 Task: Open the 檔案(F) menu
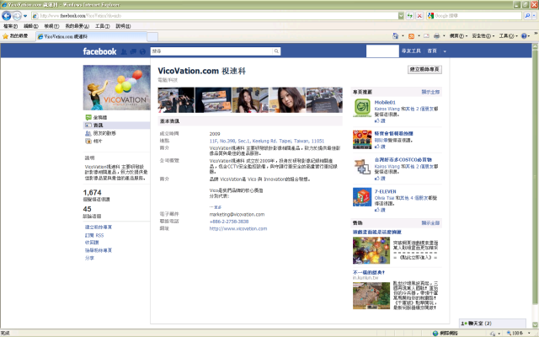pyautogui.click(x=10, y=26)
